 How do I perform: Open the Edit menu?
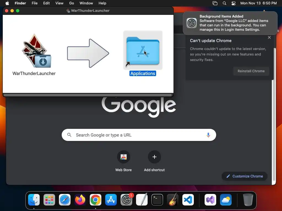[x=46, y=3]
